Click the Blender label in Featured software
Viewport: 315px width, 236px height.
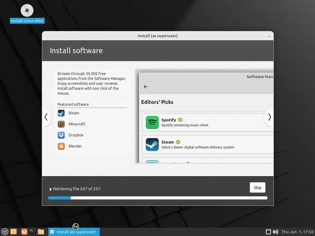(x=75, y=146)
